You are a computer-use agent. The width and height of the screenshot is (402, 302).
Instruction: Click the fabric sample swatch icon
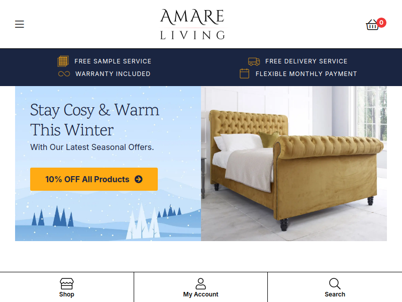(x=63, y=61)
